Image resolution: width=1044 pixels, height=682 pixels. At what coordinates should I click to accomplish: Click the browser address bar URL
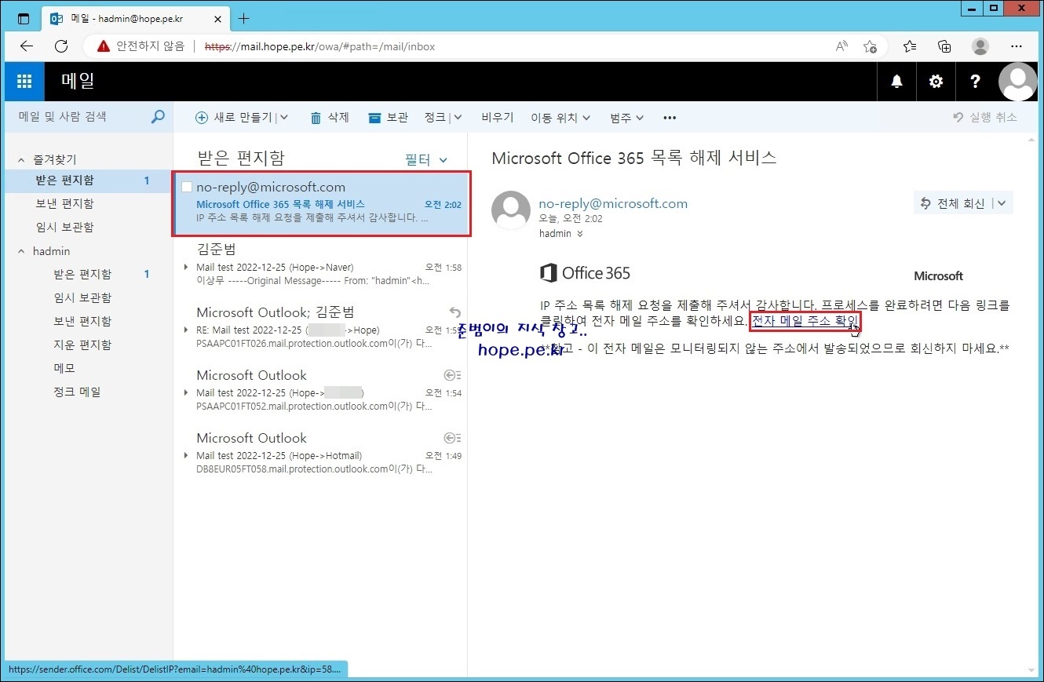pos(319,46)
